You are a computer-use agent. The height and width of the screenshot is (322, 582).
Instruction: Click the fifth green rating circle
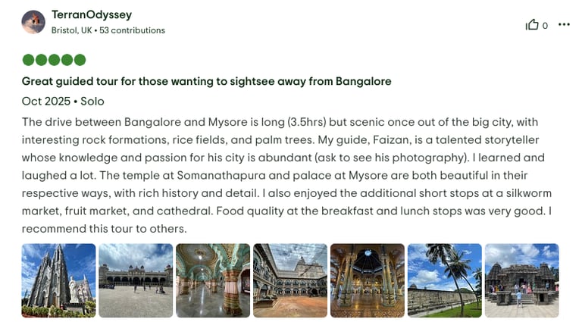pos(80,60)
